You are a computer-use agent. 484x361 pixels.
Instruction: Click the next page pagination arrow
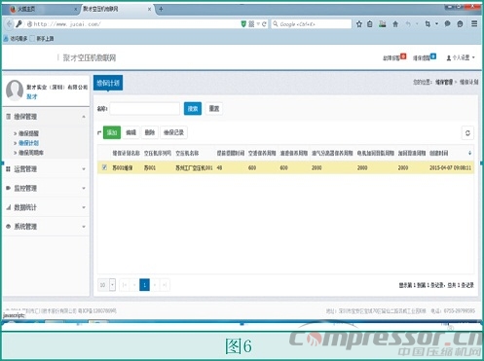pyautogui.click(x=155, y=285)
